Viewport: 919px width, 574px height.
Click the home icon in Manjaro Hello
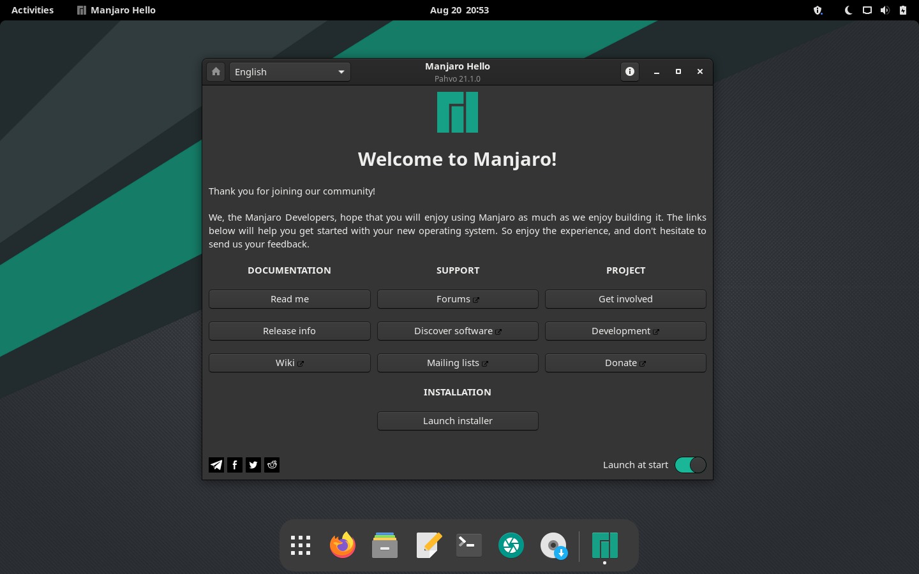point(216,71)
